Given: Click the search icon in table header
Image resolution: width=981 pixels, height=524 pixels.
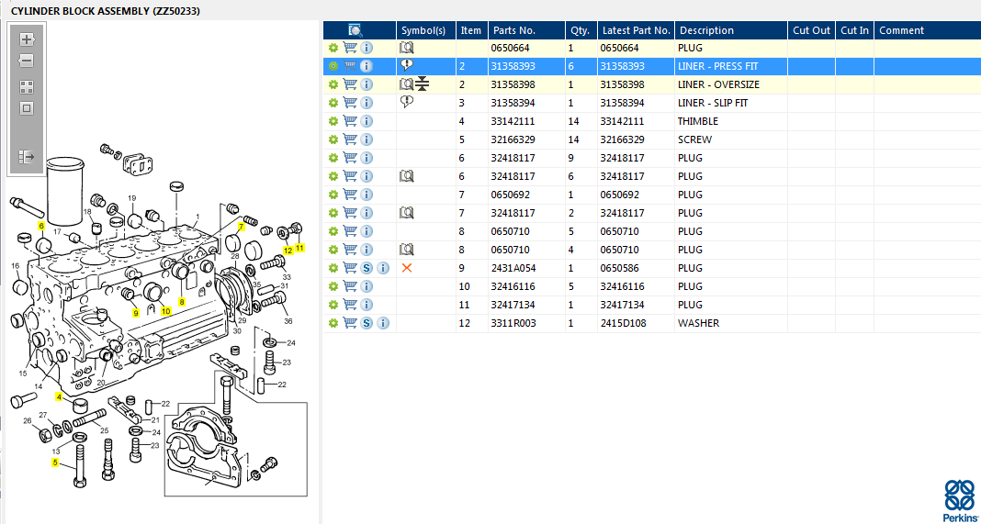Looking at the screenshot, I should [x=355, y=30].
